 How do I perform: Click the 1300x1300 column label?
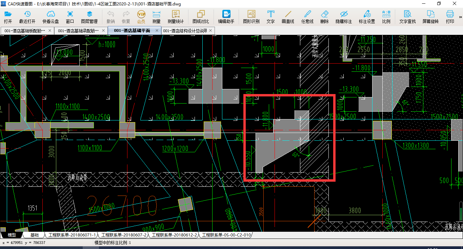416,146
